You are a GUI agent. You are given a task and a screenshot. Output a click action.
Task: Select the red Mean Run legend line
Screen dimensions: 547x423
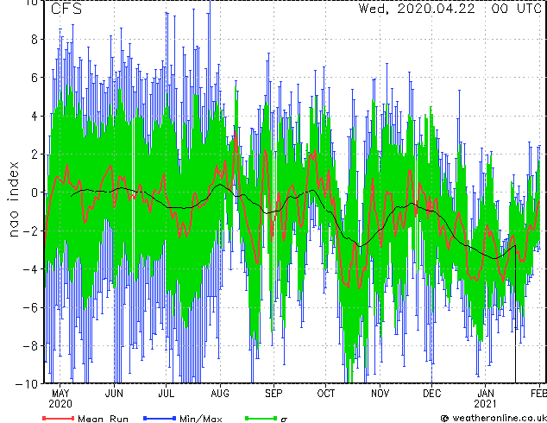tap(59, 418)
